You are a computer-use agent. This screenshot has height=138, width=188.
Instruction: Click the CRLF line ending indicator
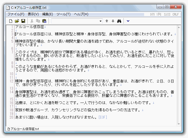176,14
